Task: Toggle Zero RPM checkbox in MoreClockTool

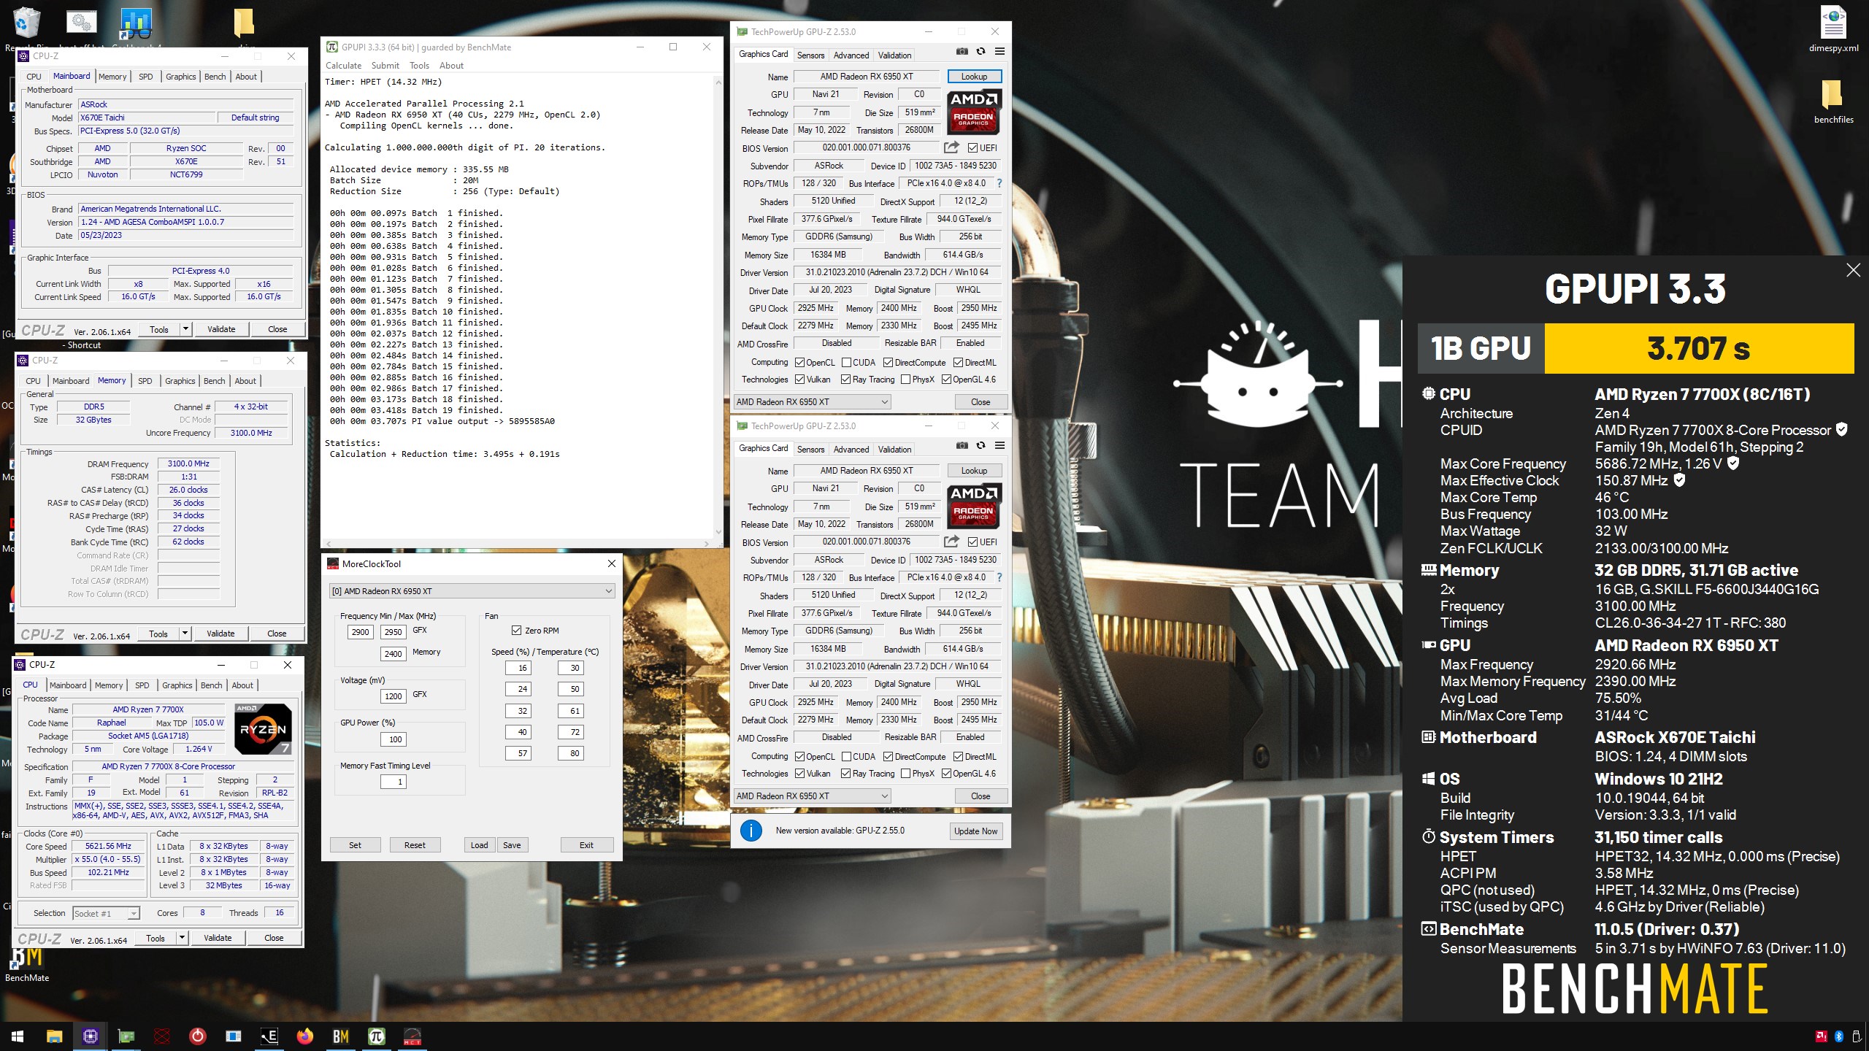Action: click(516, 631)
